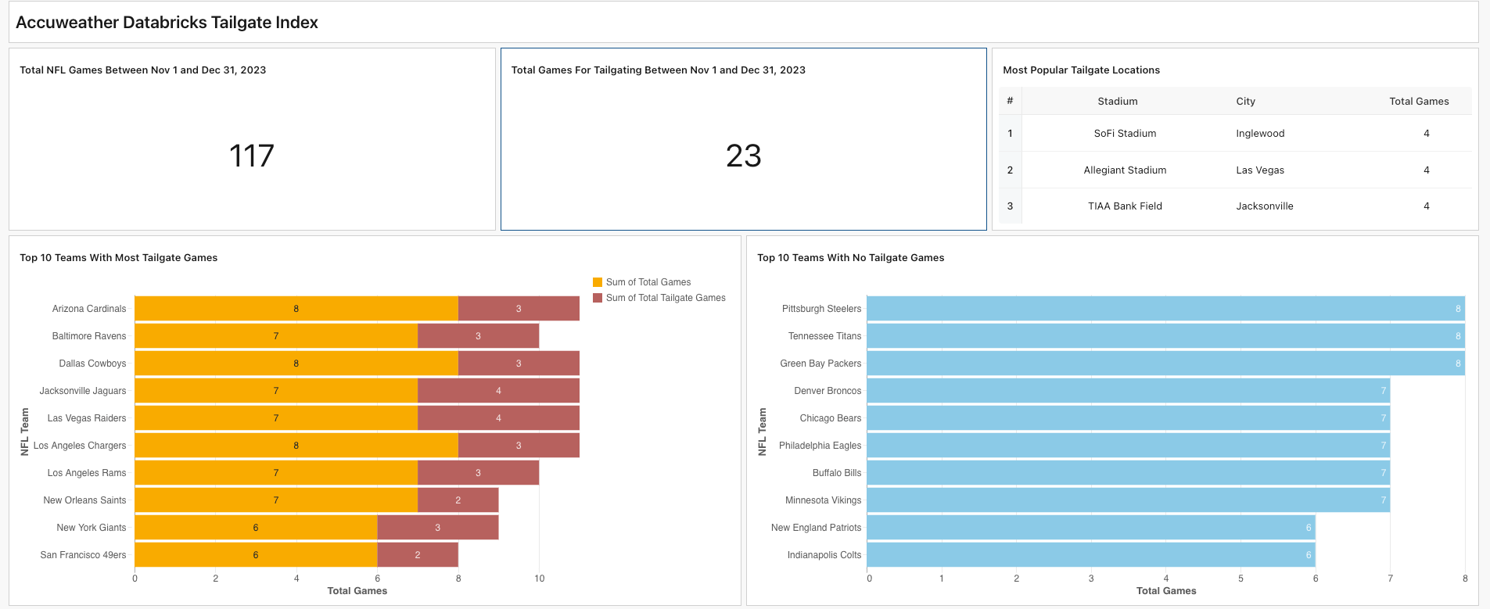Click the blue Chicago Bears bar
This screenshot has height=609, width=1490.
1129,418
